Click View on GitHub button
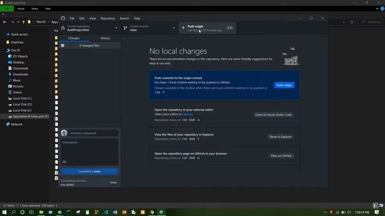This screenshot has height=216, width=385. coord(281,156)
